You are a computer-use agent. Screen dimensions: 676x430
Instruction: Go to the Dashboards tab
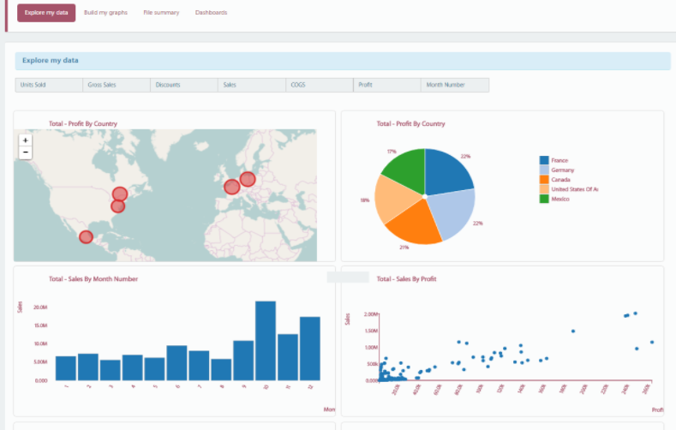coord(212,13)
